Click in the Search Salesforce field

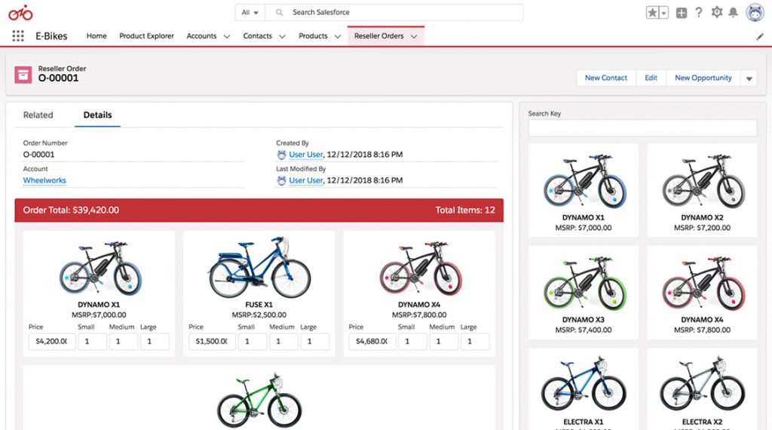394,12
